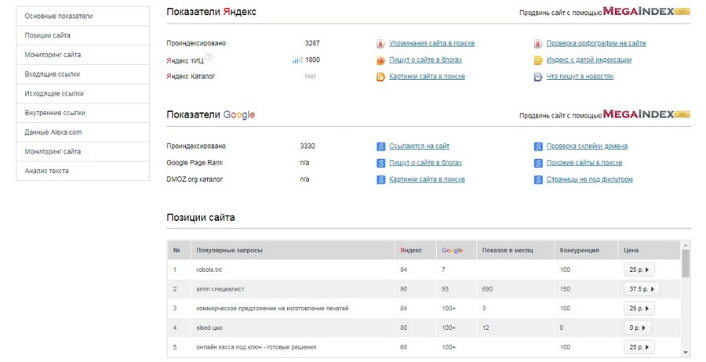
Task: Open 'Упоминания сайта в поиске' link
Action: [431, 43]
